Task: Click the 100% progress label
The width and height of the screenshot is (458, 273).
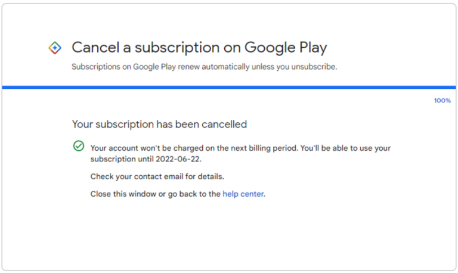Action: pyautogui.click(x=442, y=101)
